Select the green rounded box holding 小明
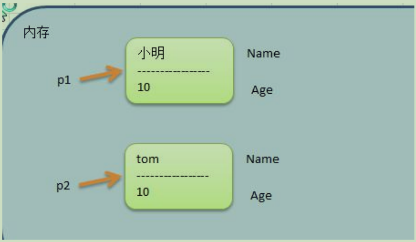 pyautogui.click(x=180, y=71)
